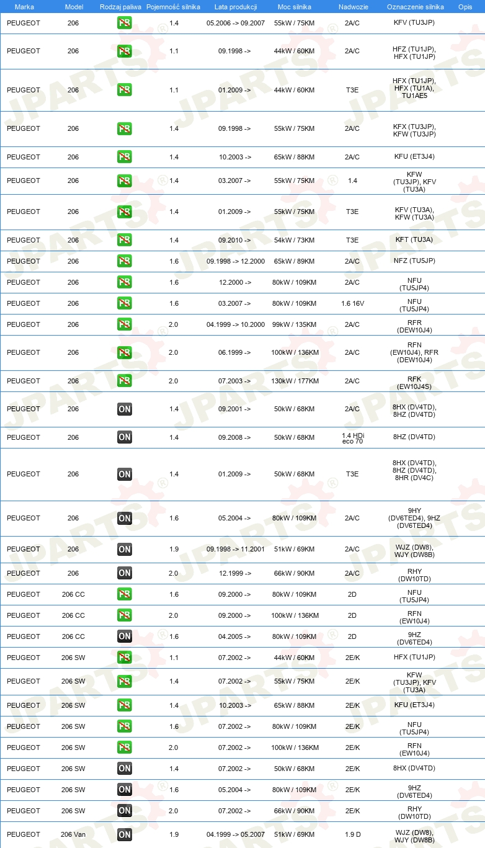Select the '1.4 HDi eco 70' body cell

[x=352, y=437]
